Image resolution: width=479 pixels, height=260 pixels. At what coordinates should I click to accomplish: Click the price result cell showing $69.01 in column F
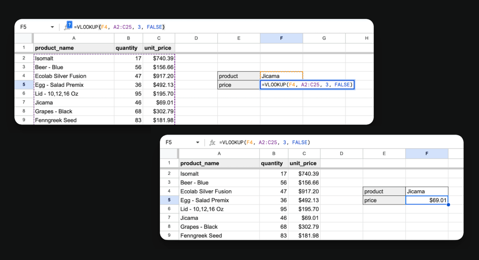[x=427, y=200]
